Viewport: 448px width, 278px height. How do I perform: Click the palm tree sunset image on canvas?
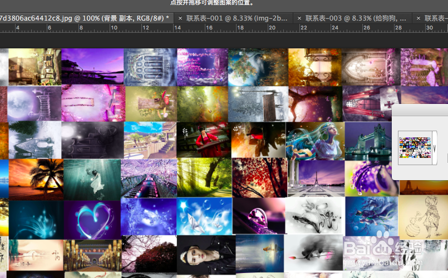click(x=36, y=179)
